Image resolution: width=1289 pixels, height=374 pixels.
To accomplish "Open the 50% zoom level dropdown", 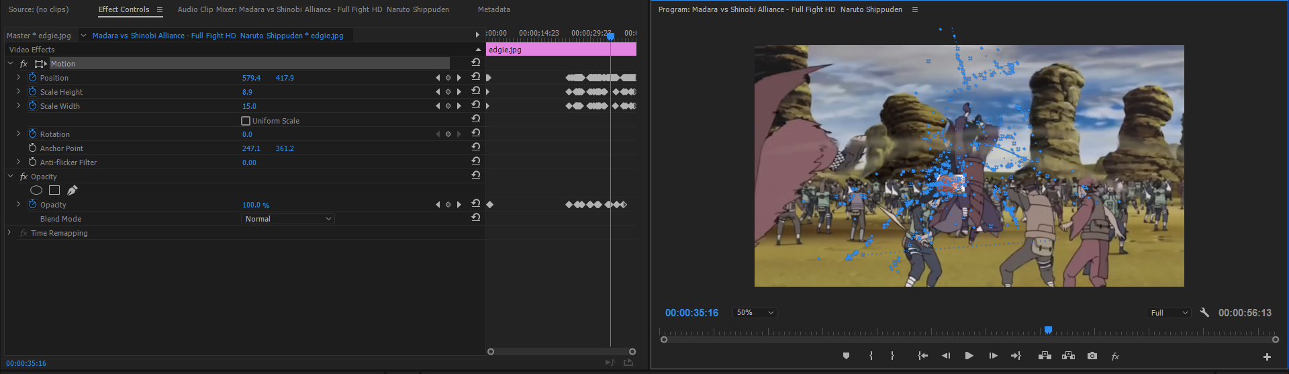I will coord(755,313).
